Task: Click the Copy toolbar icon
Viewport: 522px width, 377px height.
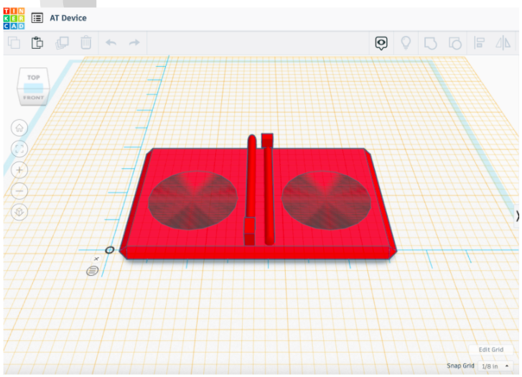Action: tap(14, 43)
